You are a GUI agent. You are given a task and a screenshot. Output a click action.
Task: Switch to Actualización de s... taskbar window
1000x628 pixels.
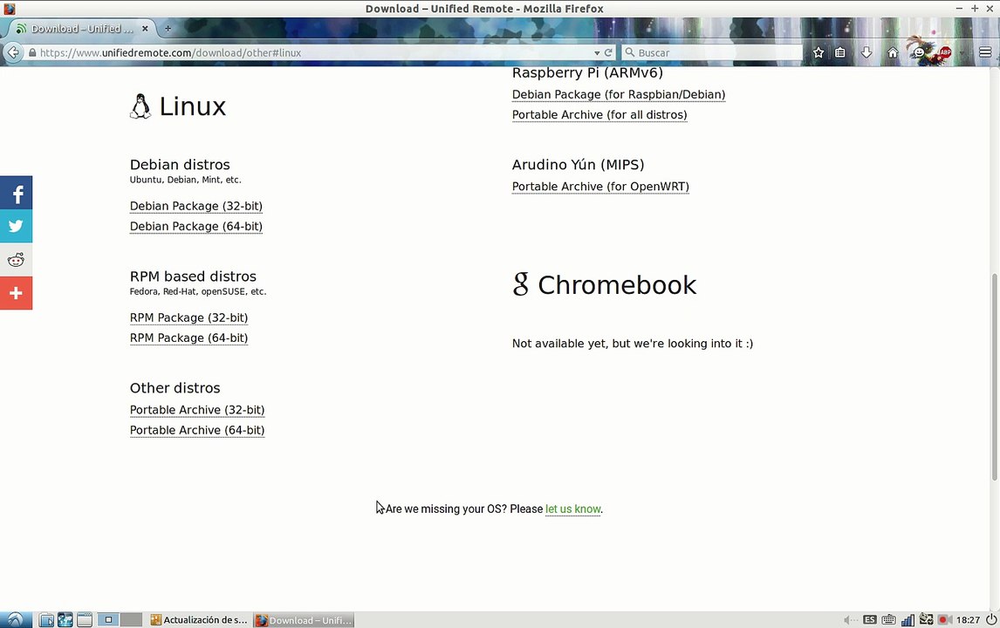tap(199, 619)
